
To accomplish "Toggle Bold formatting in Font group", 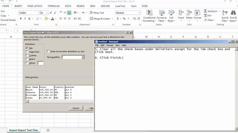I will click(21, 18).
